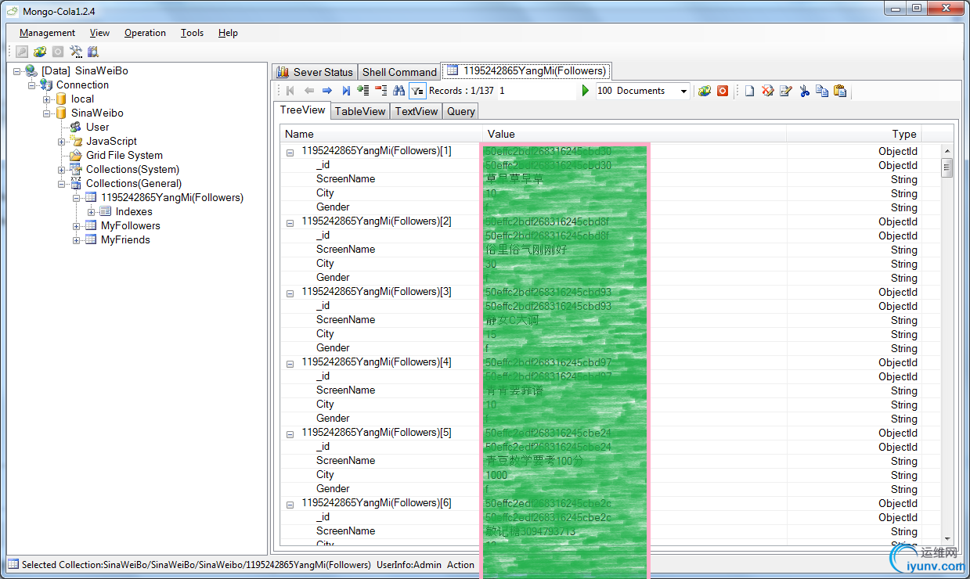Open the documents per page dropdown
Image resolution: width=970 pixels, height=579 pixels.
pyautogui.click(x=683, y=91)
